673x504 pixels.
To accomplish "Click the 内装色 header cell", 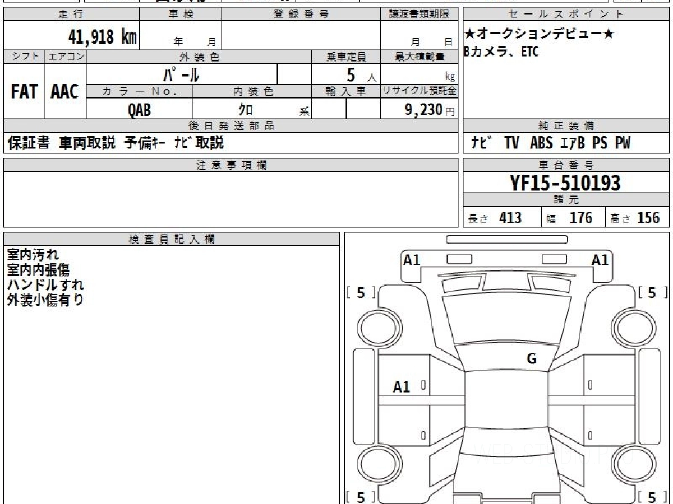I will [252, 91].
